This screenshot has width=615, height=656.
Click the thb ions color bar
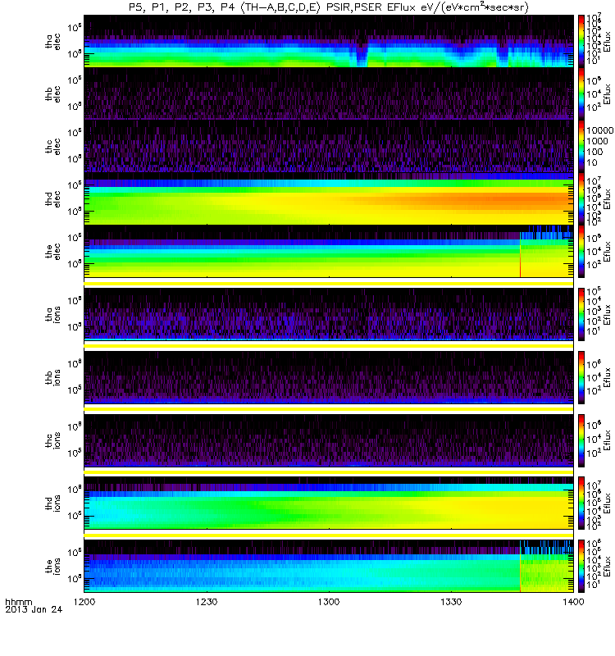pos(581,377)
